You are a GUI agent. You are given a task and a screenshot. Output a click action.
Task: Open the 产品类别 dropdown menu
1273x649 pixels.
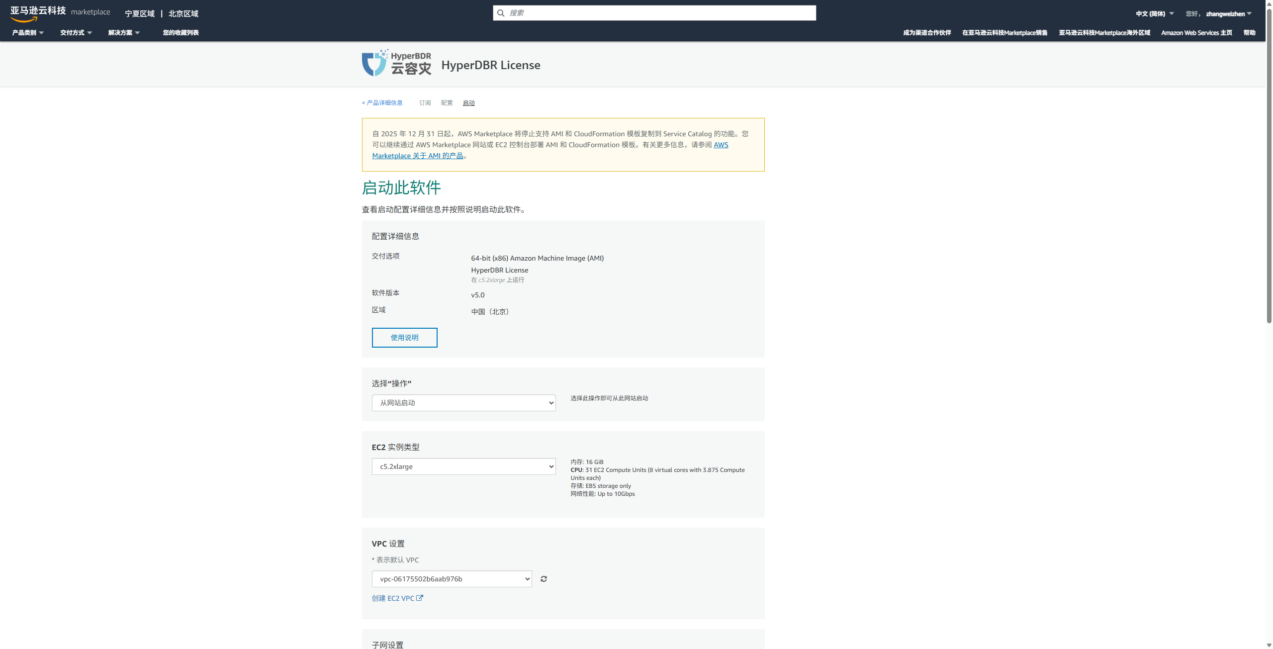(x=28, y=33)
